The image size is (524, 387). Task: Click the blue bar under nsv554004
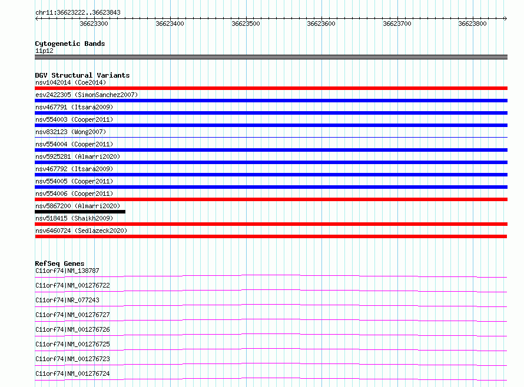pos(271,150)
